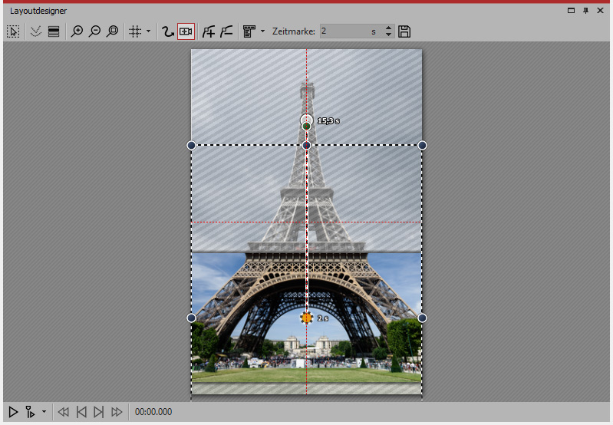Jump to the next frame marker
This screenshot has width=613, height=425.
point(98,412)
